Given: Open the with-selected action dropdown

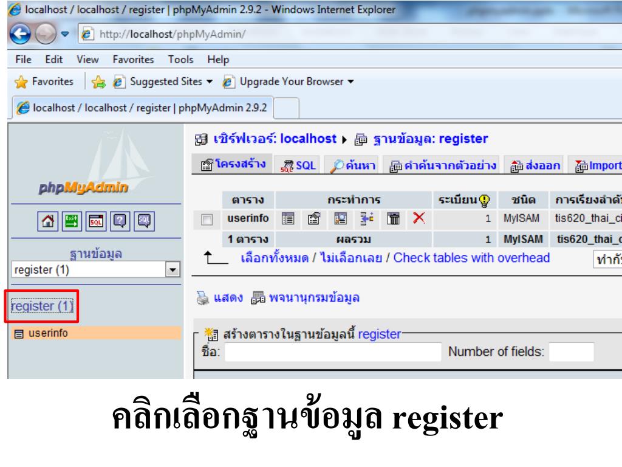Looking at the screenshot, I should click(607, 259).
